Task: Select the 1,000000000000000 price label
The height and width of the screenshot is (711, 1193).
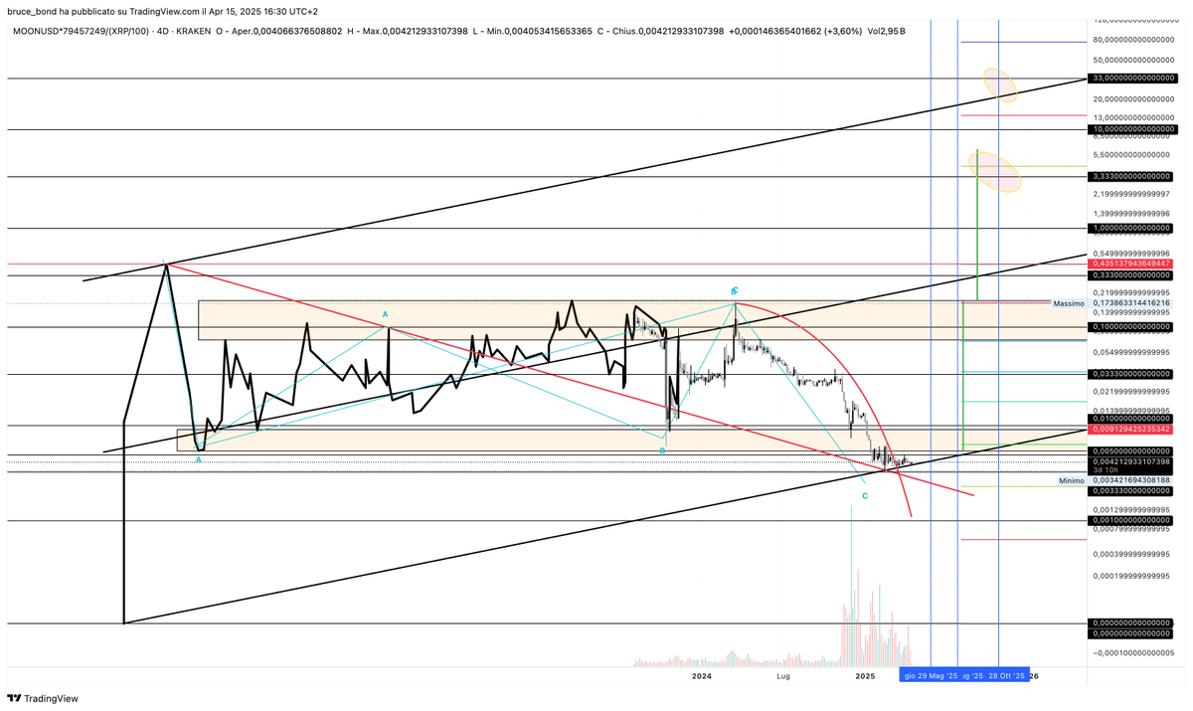Action: point(1132,228)
